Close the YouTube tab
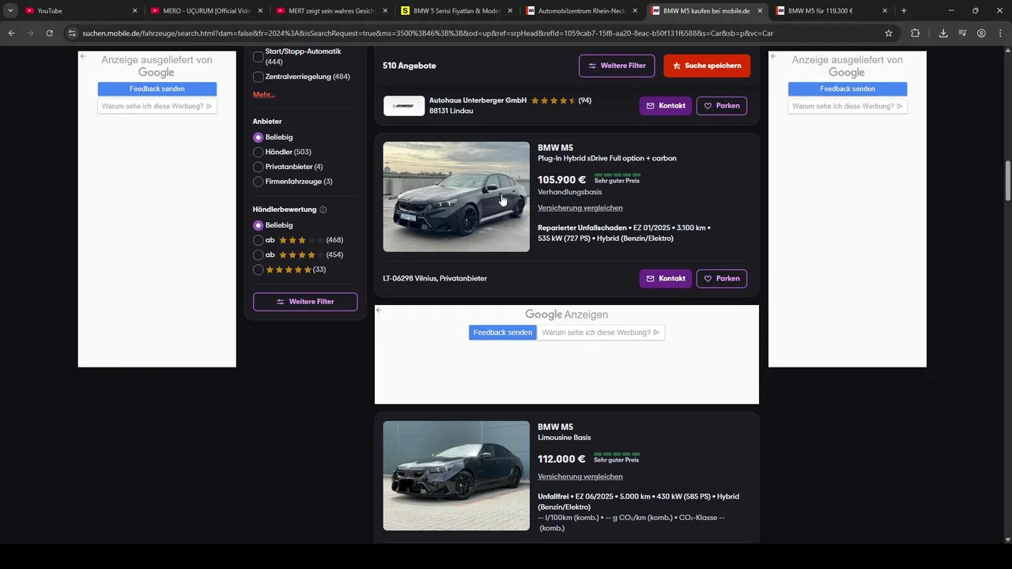Screen dimensions: 1012x569 [x=134, y=11]
